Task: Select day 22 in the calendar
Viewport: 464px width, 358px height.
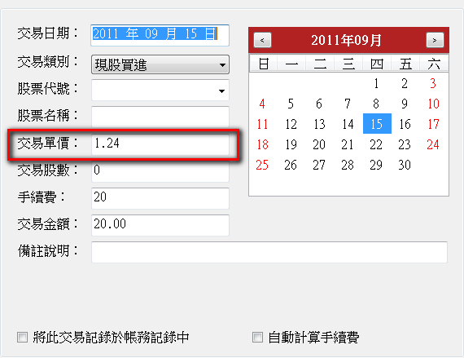Action: [x=376, y=144]
